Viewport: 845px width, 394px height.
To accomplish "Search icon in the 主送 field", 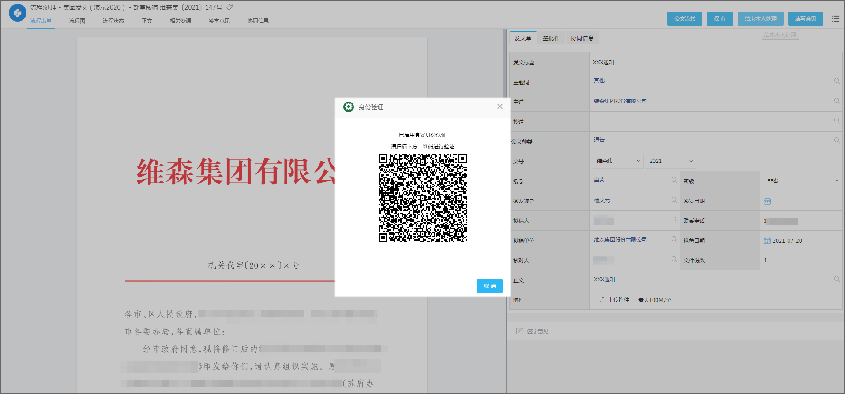I will tap(837, 101).
